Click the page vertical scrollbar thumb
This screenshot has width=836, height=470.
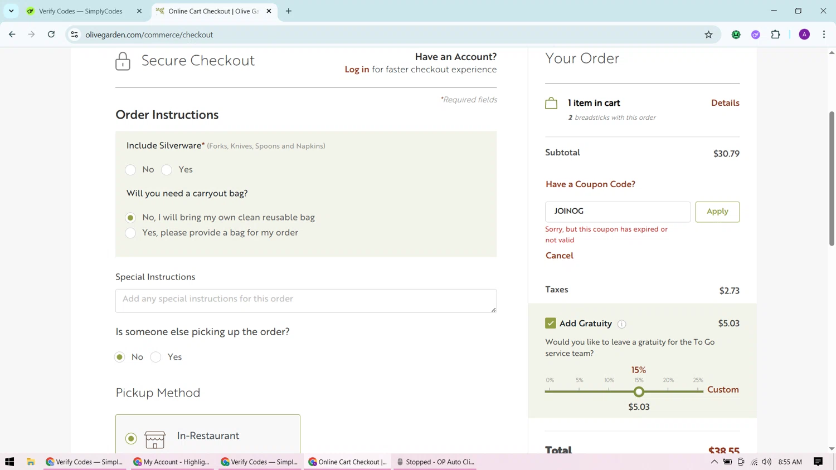click(x=832, y=178)
